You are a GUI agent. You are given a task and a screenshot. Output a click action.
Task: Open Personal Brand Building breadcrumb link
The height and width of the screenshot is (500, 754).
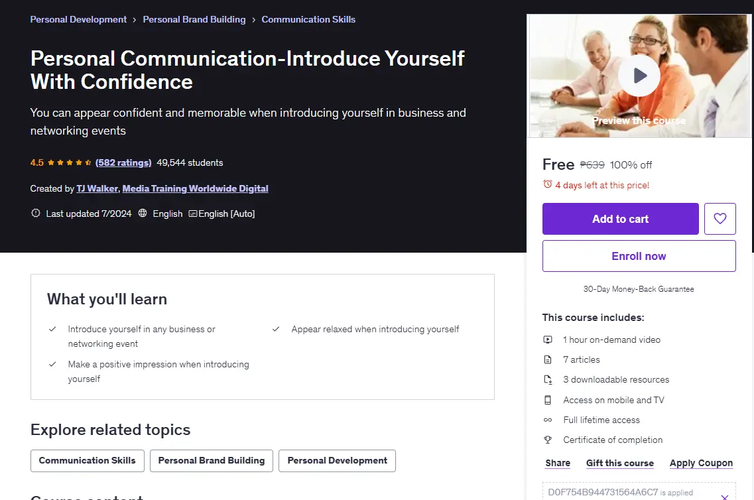click(x=194, y=19)
